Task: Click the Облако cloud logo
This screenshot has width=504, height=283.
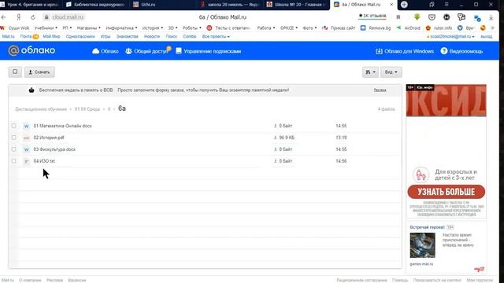Action: [31, 50]
